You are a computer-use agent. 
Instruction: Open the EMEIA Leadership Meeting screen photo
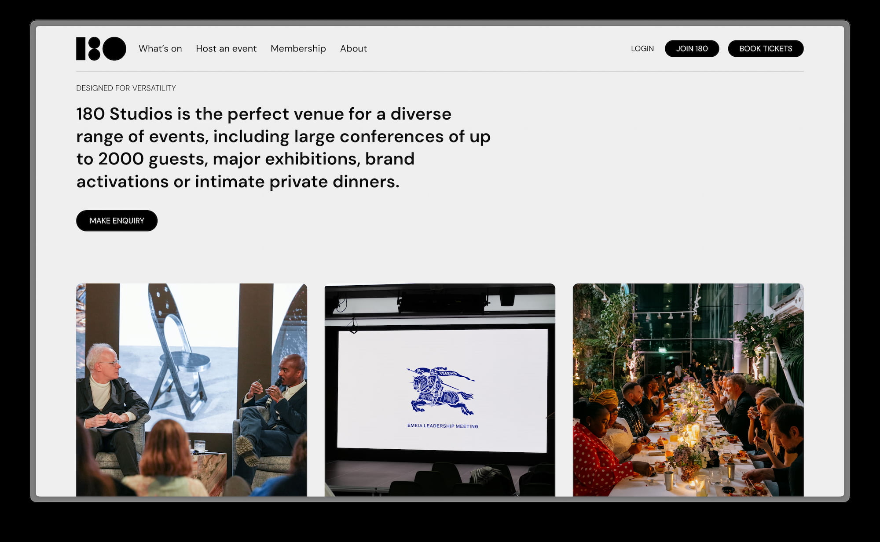tap(440, 390)
